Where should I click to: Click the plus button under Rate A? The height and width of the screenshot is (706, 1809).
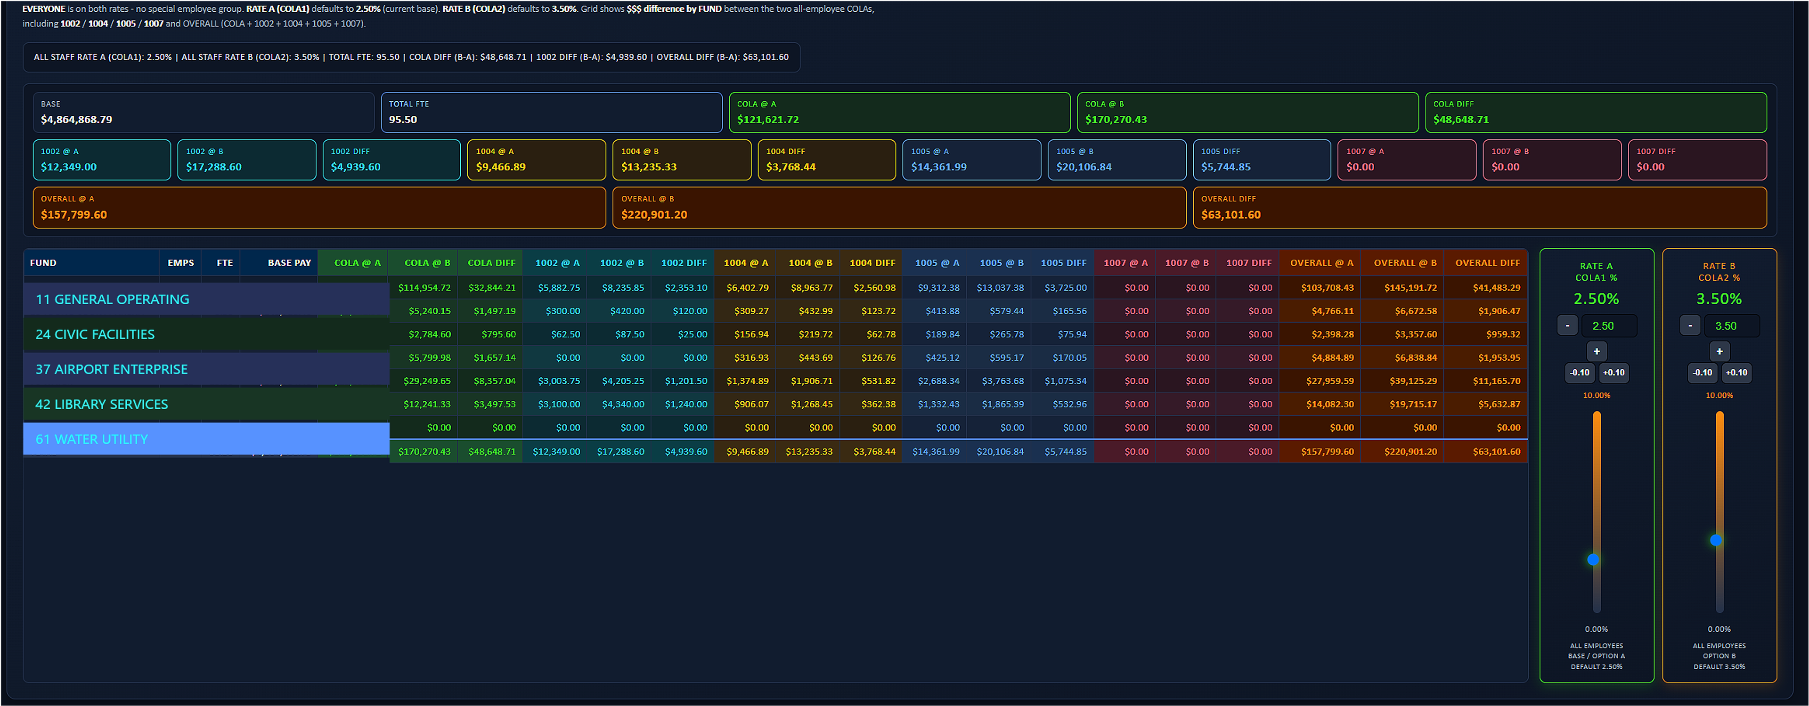click(x=1596, y=351)
